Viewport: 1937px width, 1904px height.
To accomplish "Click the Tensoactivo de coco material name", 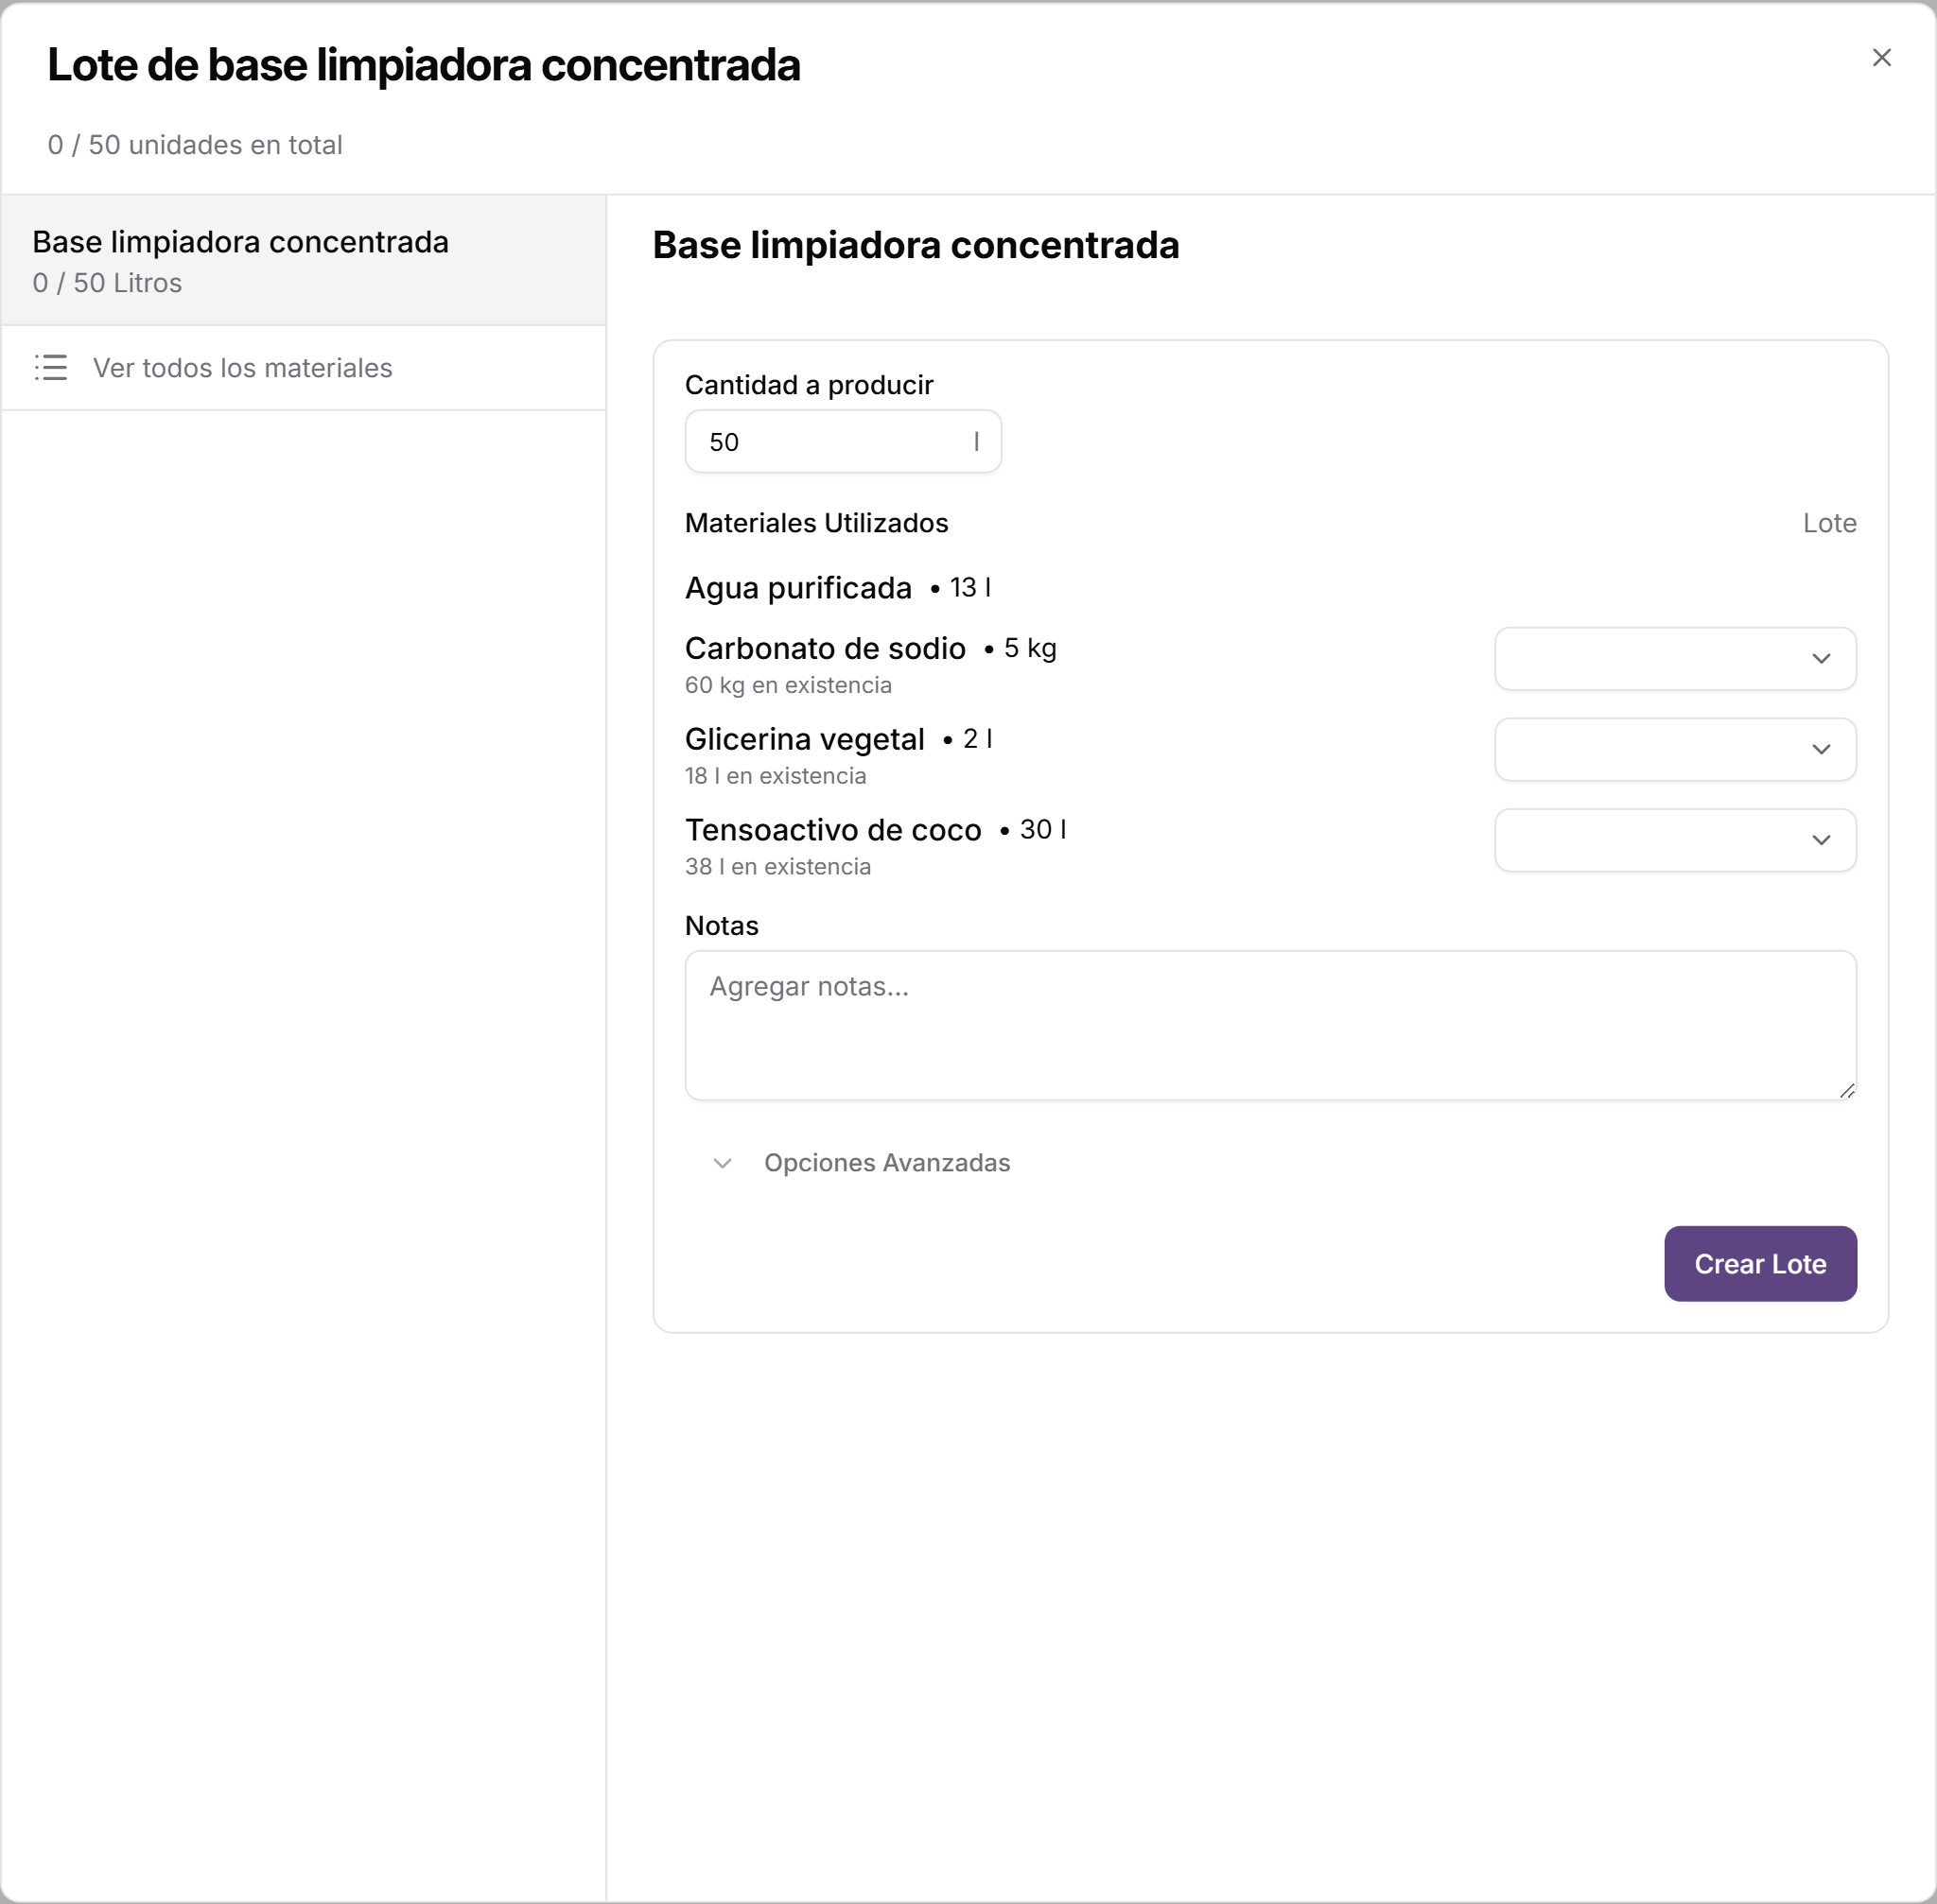I will click(x=833, y=830).
